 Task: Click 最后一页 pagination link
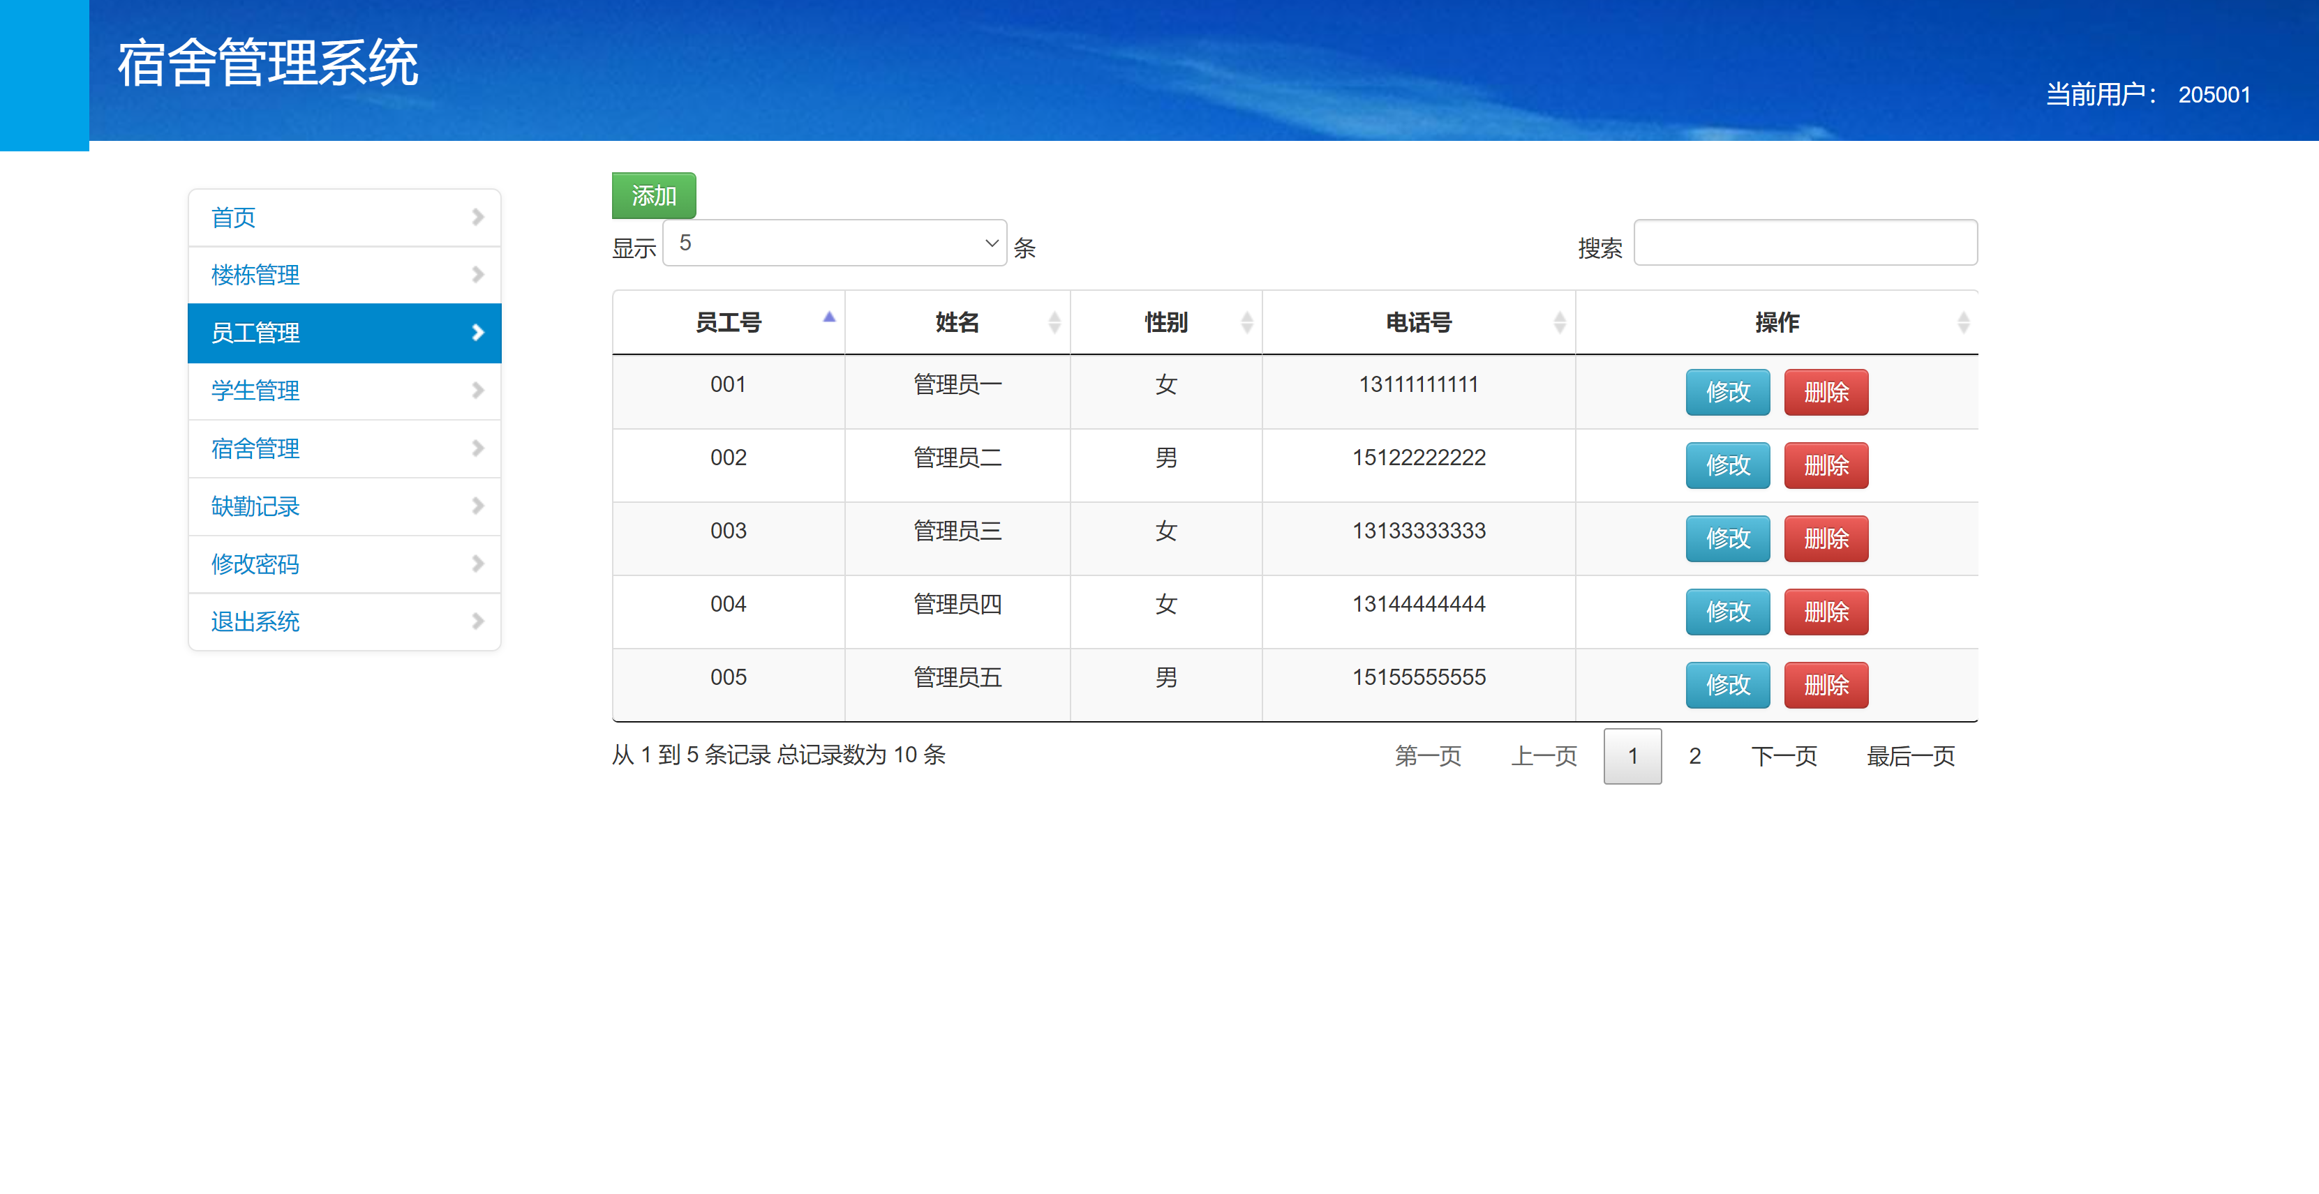(x=1909, y=756)
